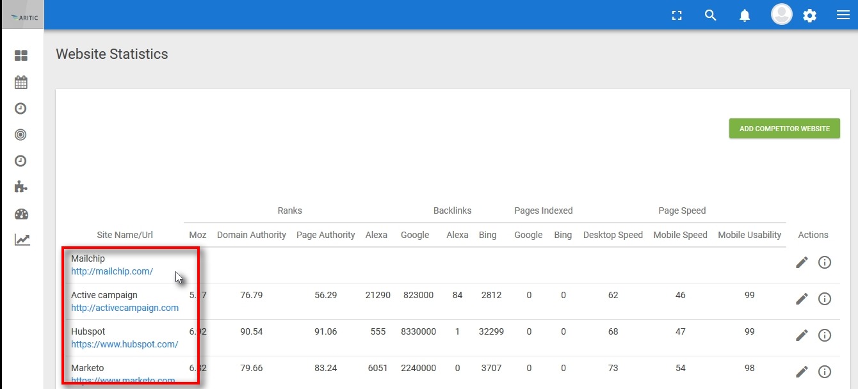
Task: Click Google backlinks value 823000
Action: coord(418,295)
